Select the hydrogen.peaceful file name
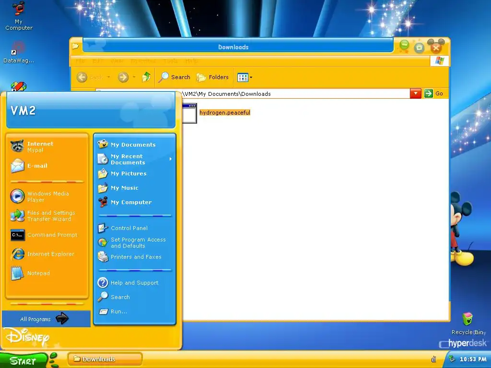 pos(225,113)
